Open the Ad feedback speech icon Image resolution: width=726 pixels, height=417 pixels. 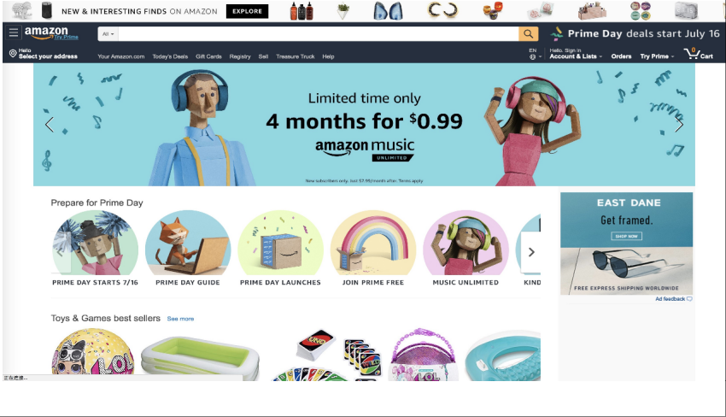[x=689, y=299]
